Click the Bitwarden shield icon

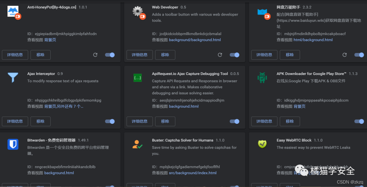coord(13,144)
